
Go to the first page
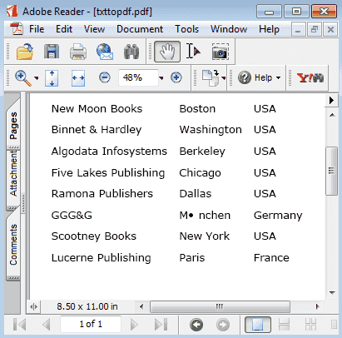[x=19, y=325]
